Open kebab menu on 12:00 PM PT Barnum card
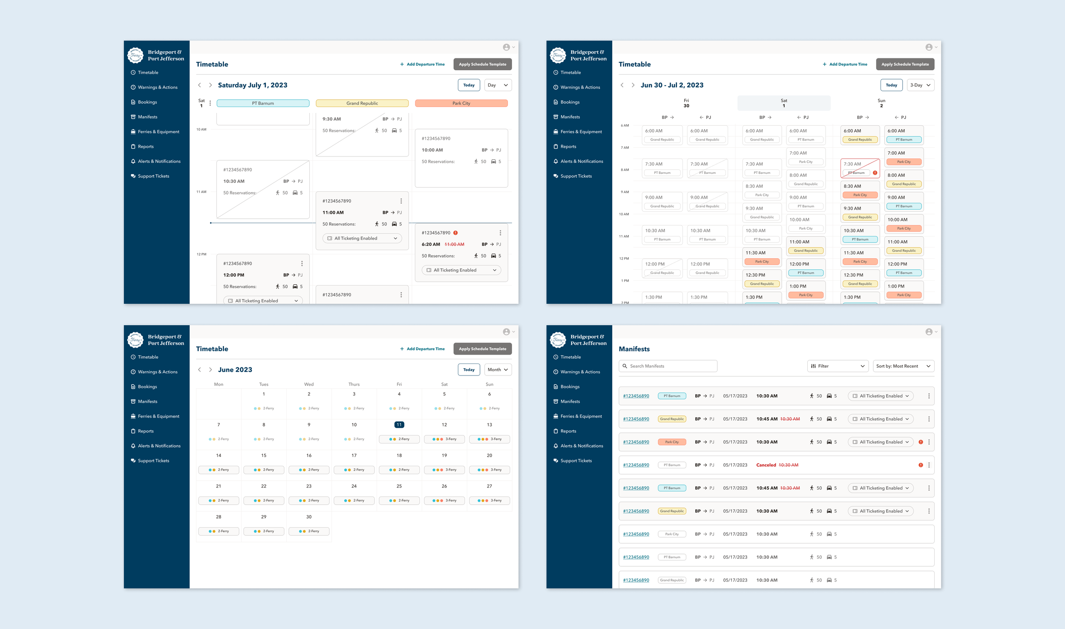The width and height of the screenshot is (1065, 629). (302, 264)
